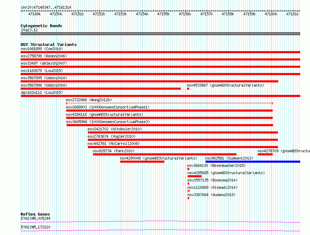Screen dimensions: 310x235
Task: Select nsv4278709 gnomAD variant label
Action: click(284, 151)
